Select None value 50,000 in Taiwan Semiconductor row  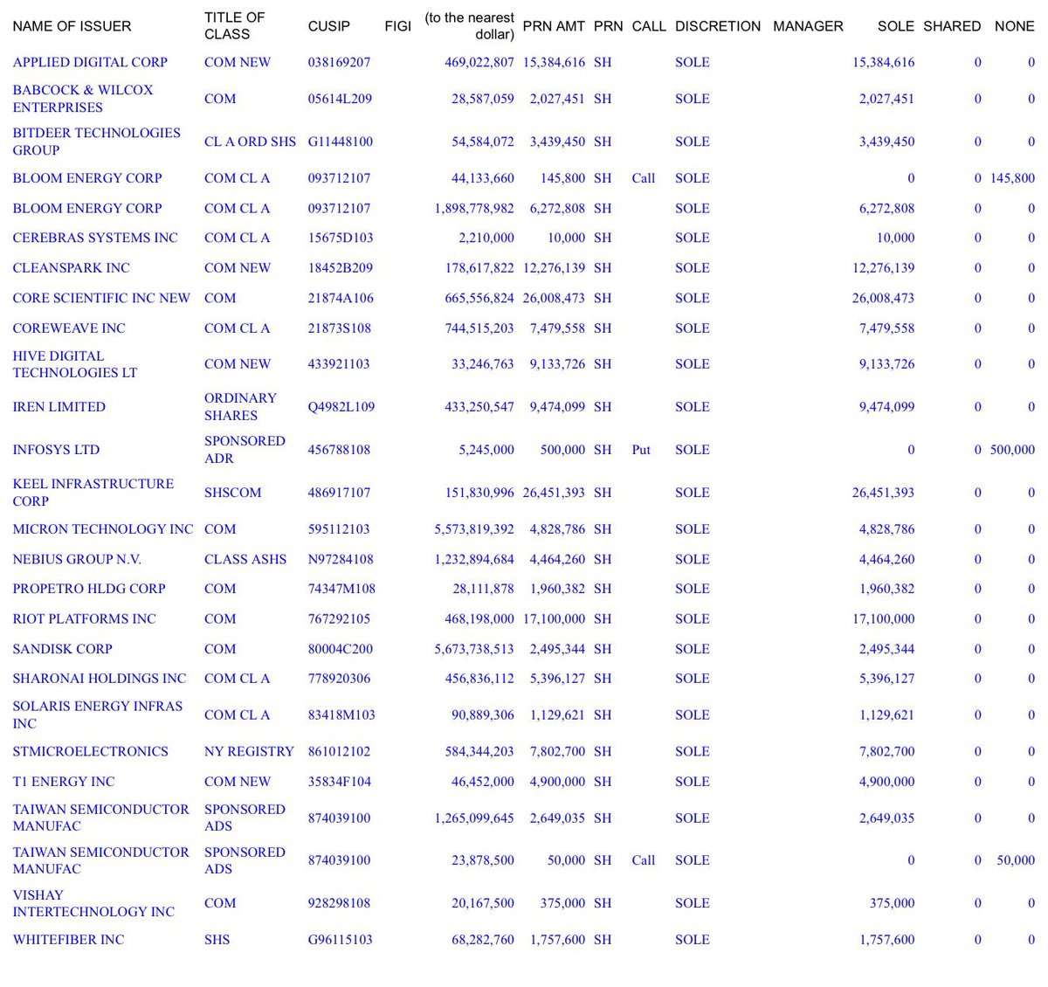pyautogui.click(x=1016, y=860)
